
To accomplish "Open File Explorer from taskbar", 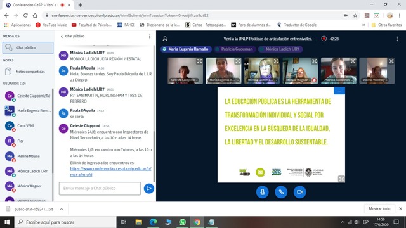I will pyautogui.click(x=138, y=222).
